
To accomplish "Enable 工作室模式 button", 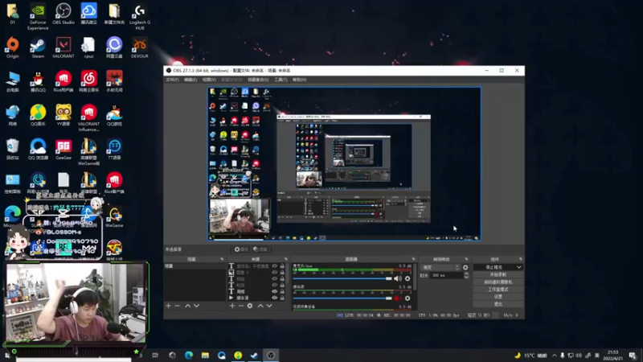I will point(498,290).
